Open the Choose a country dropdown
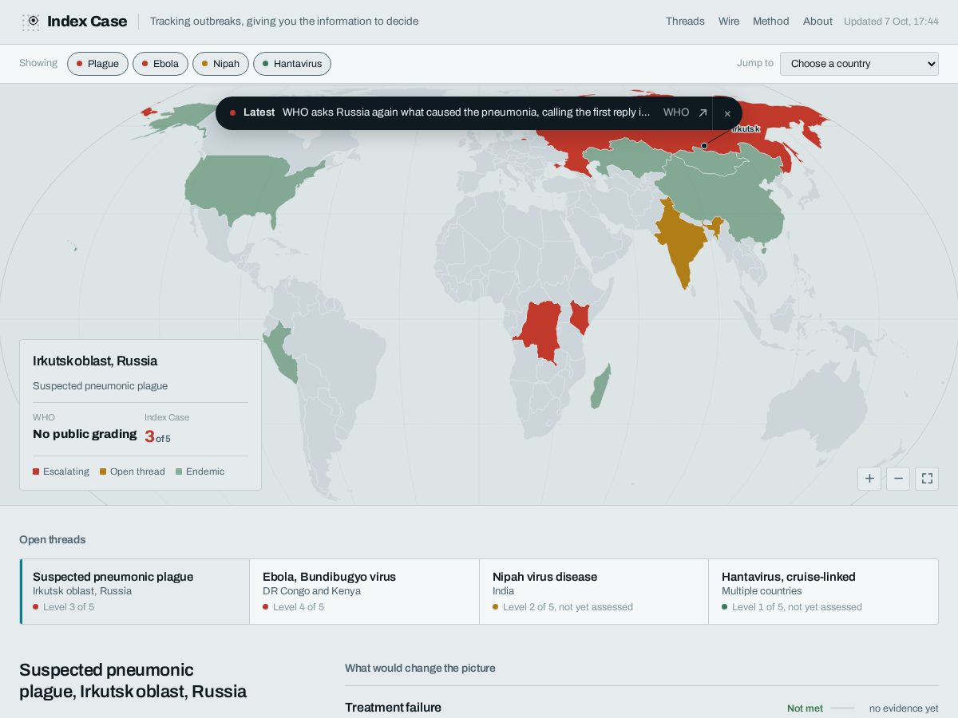Viewport: 958px width, 718px height. 859,64
